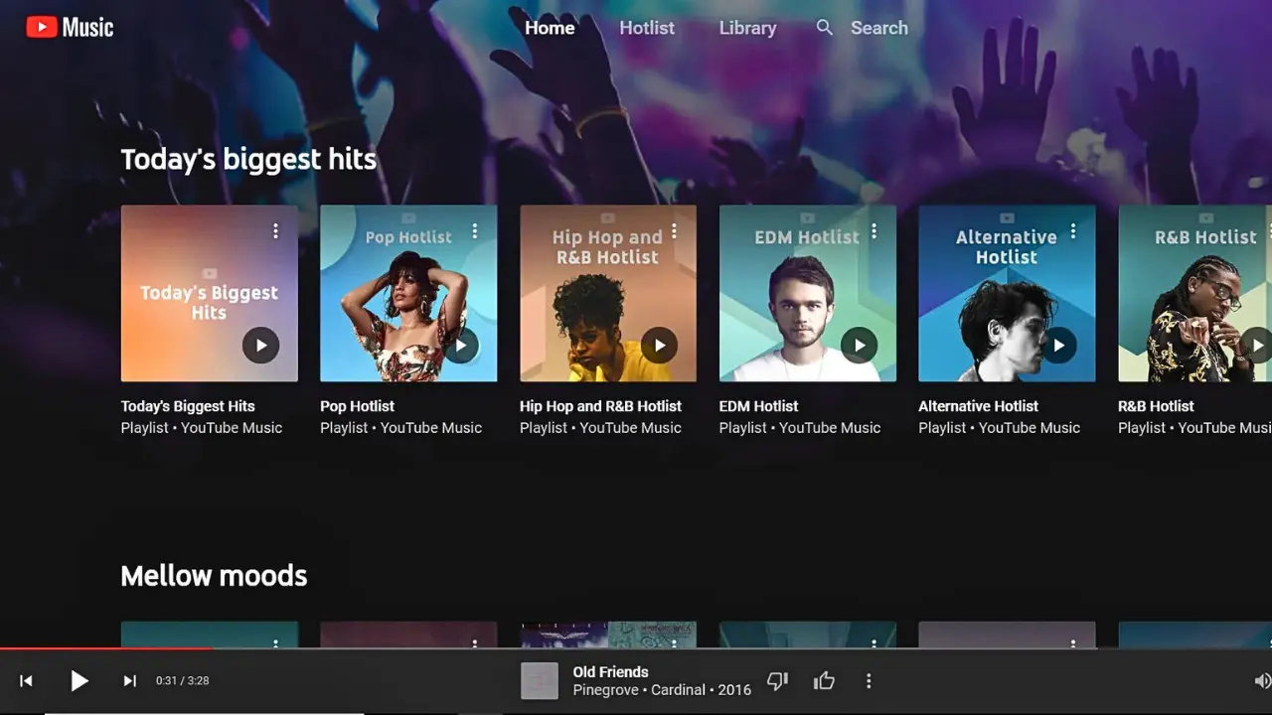Viewport: 1272px width, 715px height.
Task: Click the song progress bar
Action: pyautogui.click(x=636, y=648)
